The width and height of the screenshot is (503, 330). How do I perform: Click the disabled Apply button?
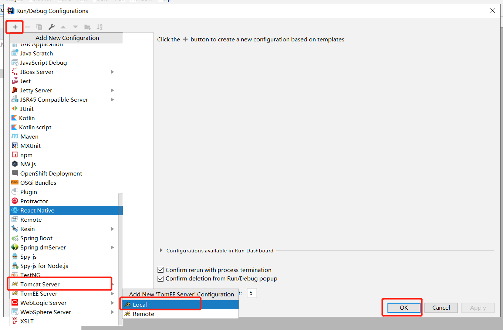coord(478,307)
